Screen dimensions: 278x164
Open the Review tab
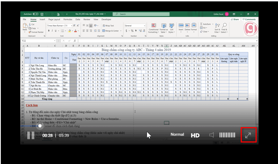[x=87, y=19]
